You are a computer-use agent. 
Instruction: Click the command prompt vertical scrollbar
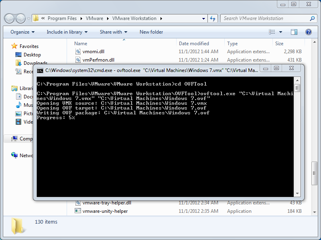pos(297,140)
